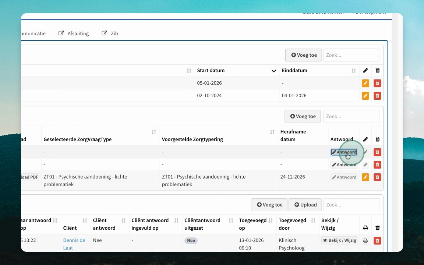Toggle Start datum sort direction chevron
Viewport: 424px width, 265px height.
pos(274,71)
